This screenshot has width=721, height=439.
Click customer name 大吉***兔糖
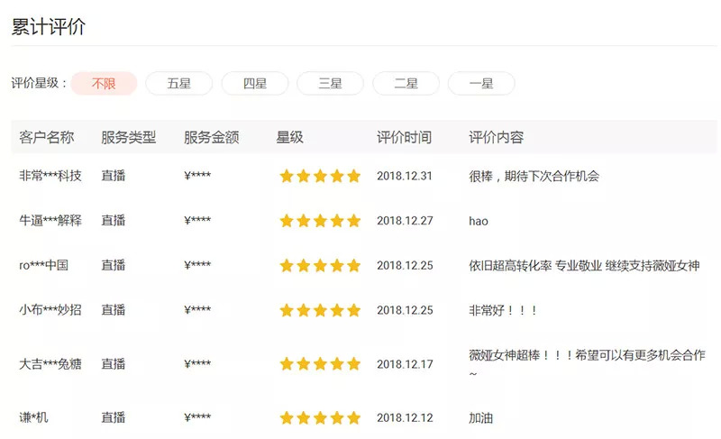[x=50, y=364]
